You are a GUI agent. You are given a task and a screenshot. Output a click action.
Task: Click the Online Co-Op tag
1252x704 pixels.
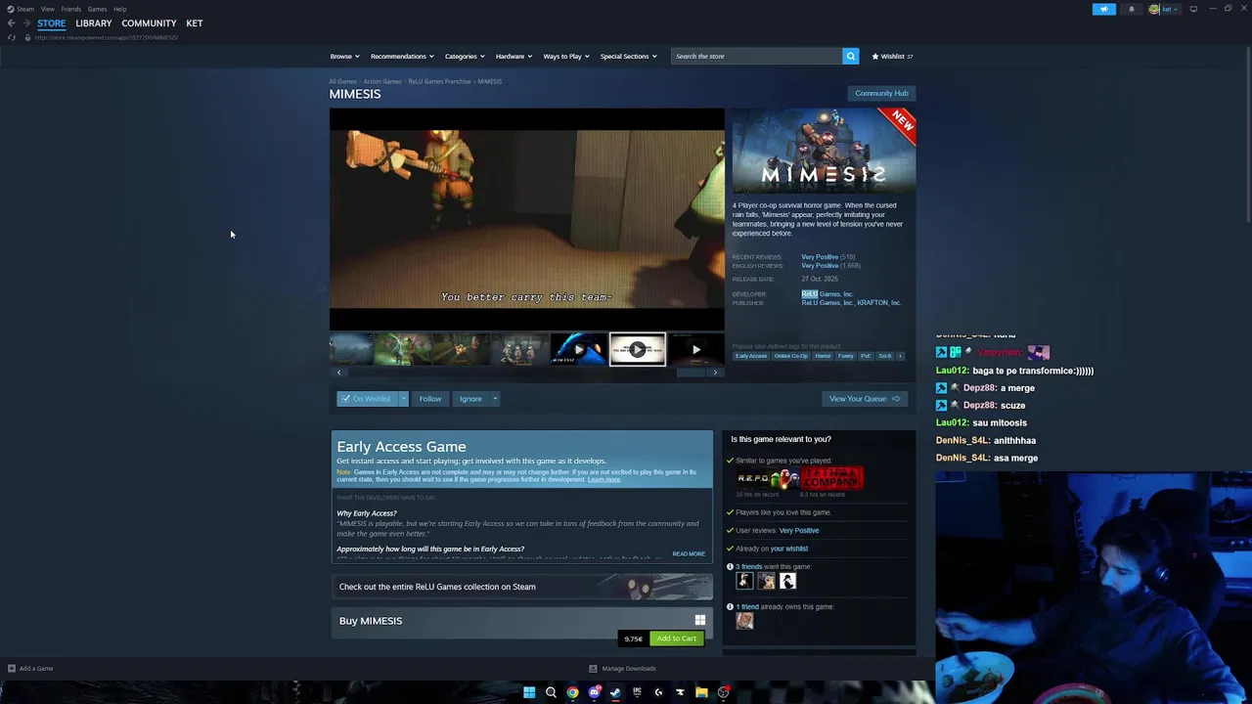point(791,356)
